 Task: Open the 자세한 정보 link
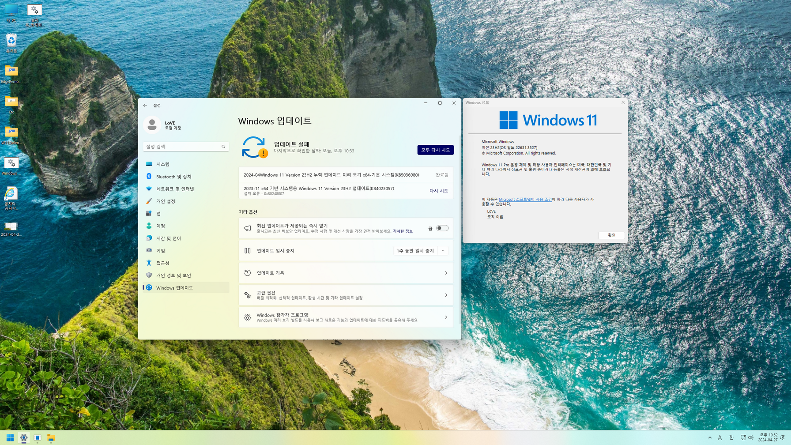point(403,231)
